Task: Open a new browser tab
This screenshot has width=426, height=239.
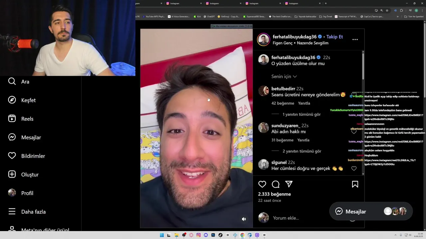Action: [325, 3]
